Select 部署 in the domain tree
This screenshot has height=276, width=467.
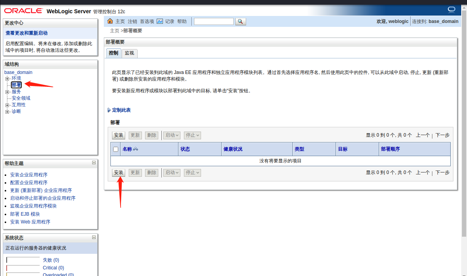pos(16,85)
